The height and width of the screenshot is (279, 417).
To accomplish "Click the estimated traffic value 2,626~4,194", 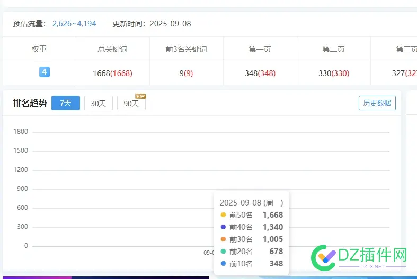I will 74,24.
